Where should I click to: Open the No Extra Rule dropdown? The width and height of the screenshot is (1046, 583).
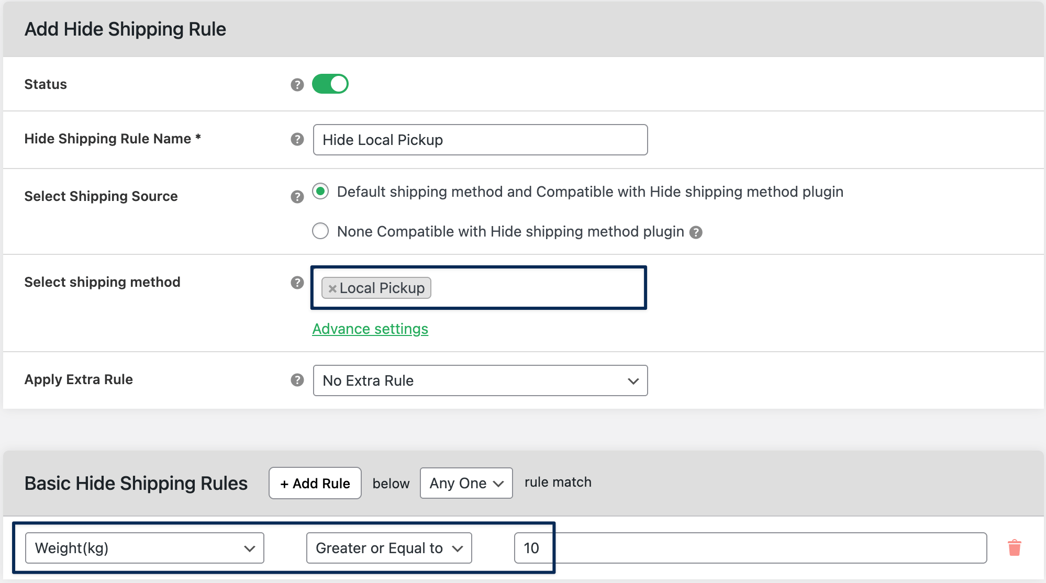(480, 380)
